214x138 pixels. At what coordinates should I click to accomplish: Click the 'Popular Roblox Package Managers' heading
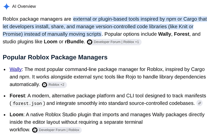[x=55, y=57]
